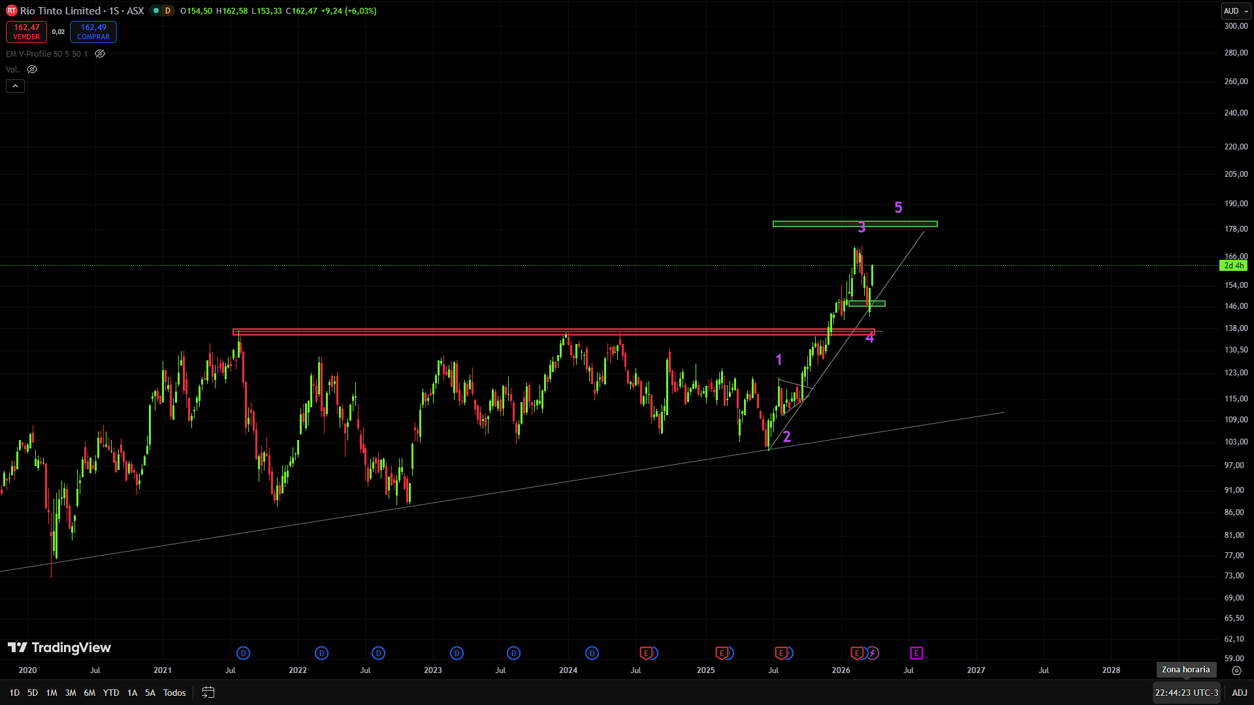
Task: Select the purple E marker near Jul 2026
Action: pyautogui.click(x=916, y=653)
